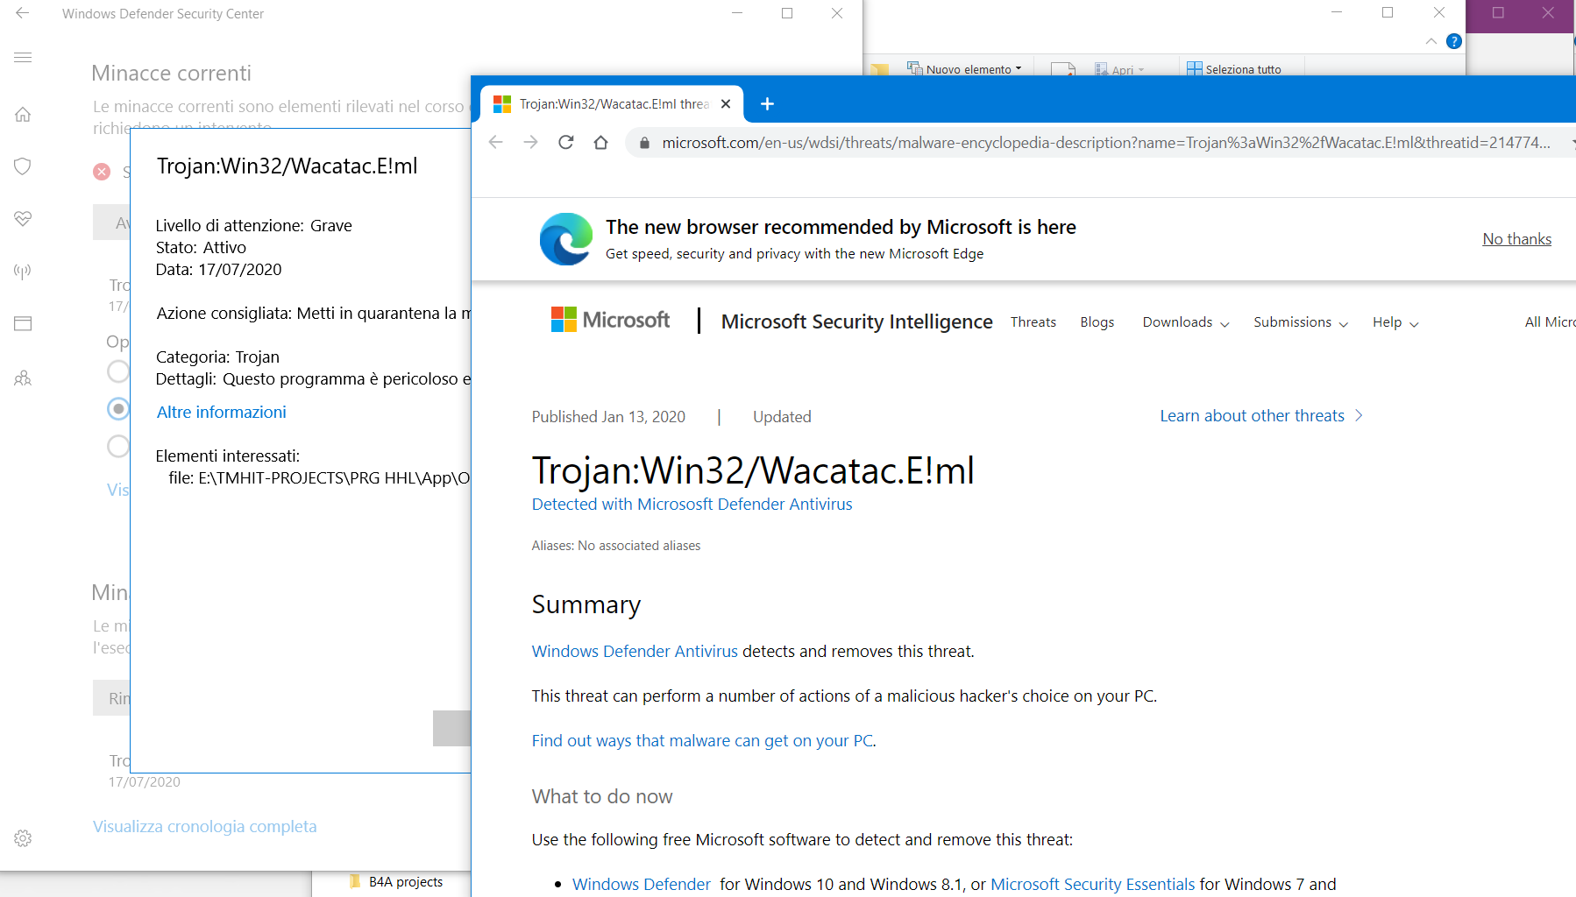Click the Published Jan 13, 2020 text
This screenshot has width=1576, height=897.
coord(608,417)
